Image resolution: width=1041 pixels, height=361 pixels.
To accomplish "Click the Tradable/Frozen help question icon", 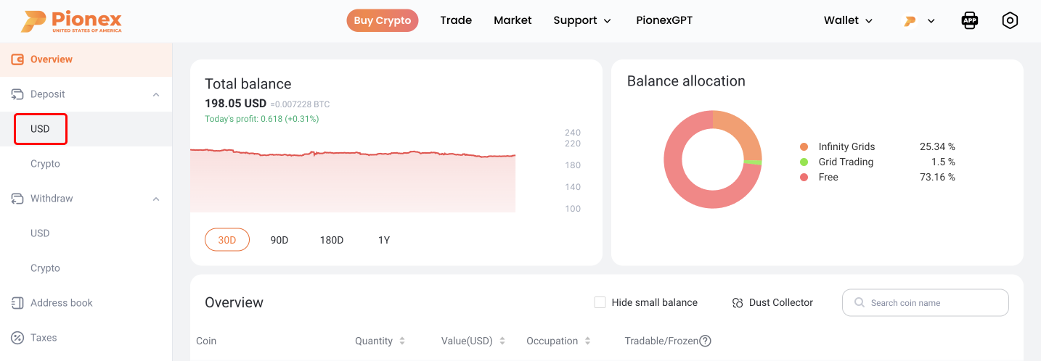I will click(x=705, y=341).
